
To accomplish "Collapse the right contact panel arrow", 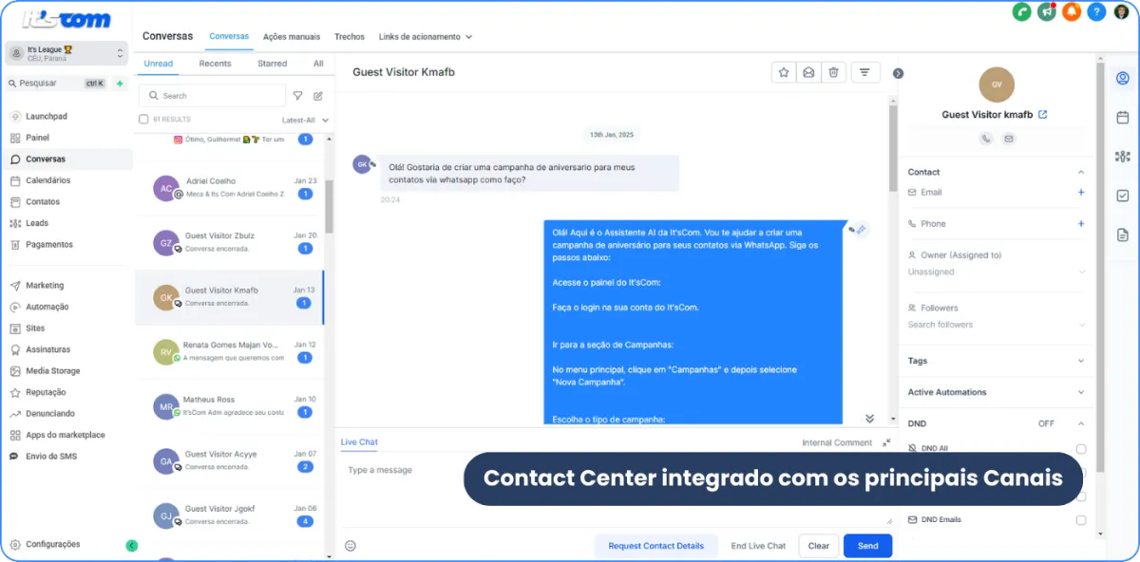I will click(x=898, y=73).
